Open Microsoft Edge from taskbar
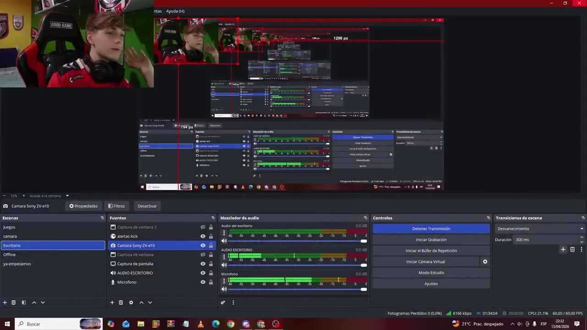 pos(216,324)
